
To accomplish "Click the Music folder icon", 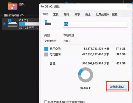I will pos(13,6).
